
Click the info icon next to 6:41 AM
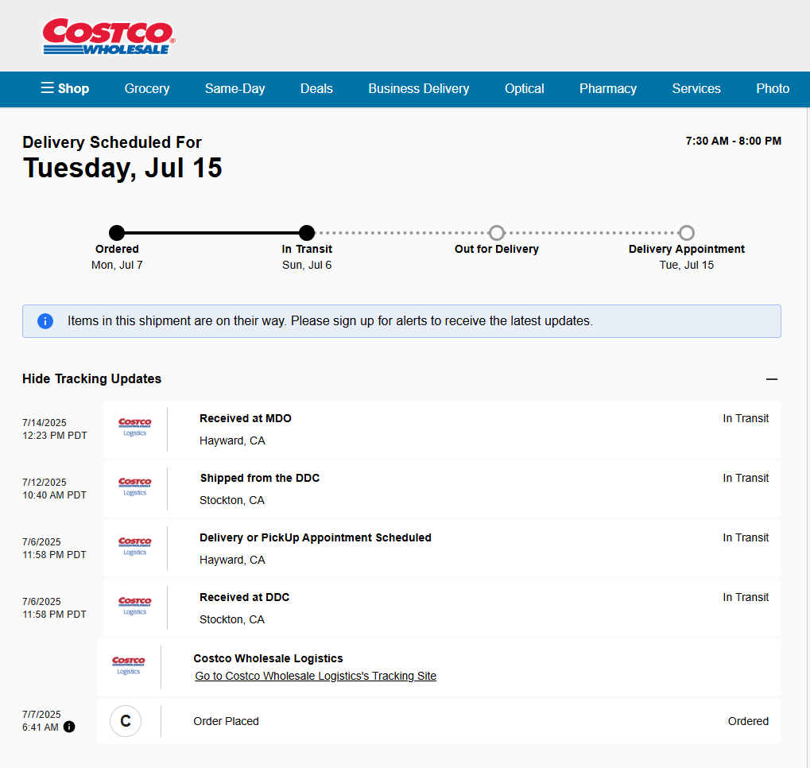tap(69, 727)
